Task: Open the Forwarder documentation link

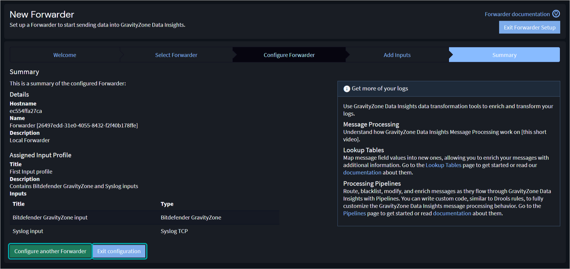Action: 517,14
